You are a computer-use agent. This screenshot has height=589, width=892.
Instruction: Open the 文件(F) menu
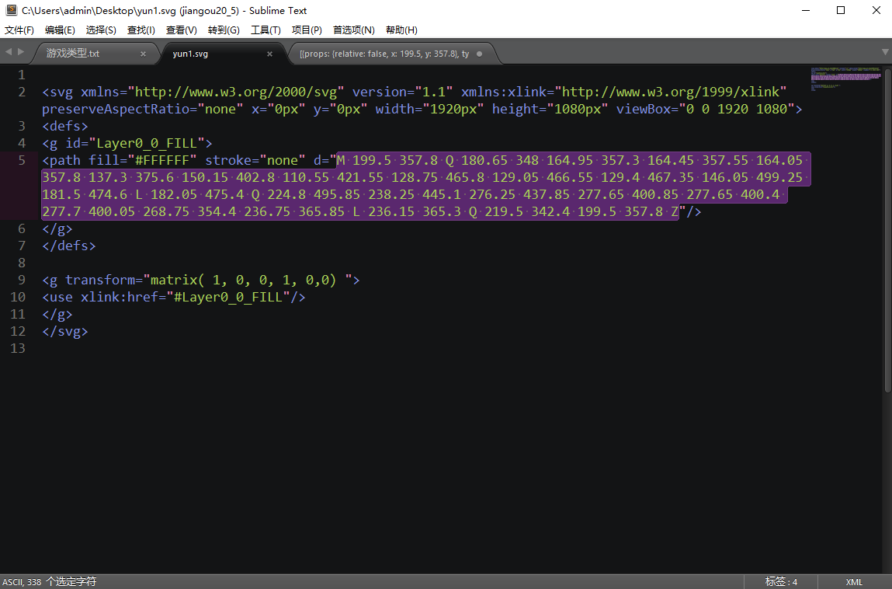(19, 30)
